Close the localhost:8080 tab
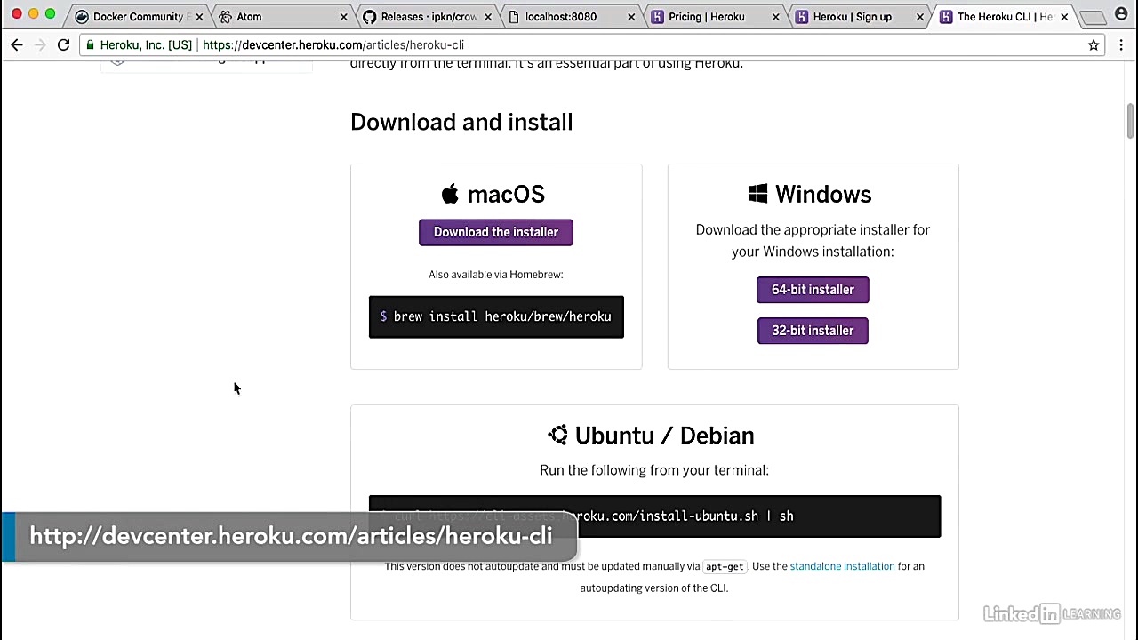The height and width of the screenshot is (640, 1138). tap(631, 17)
